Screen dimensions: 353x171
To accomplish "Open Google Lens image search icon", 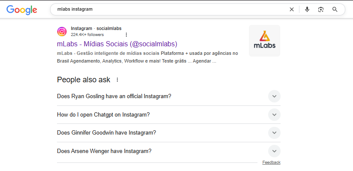I will click(321, 9).
